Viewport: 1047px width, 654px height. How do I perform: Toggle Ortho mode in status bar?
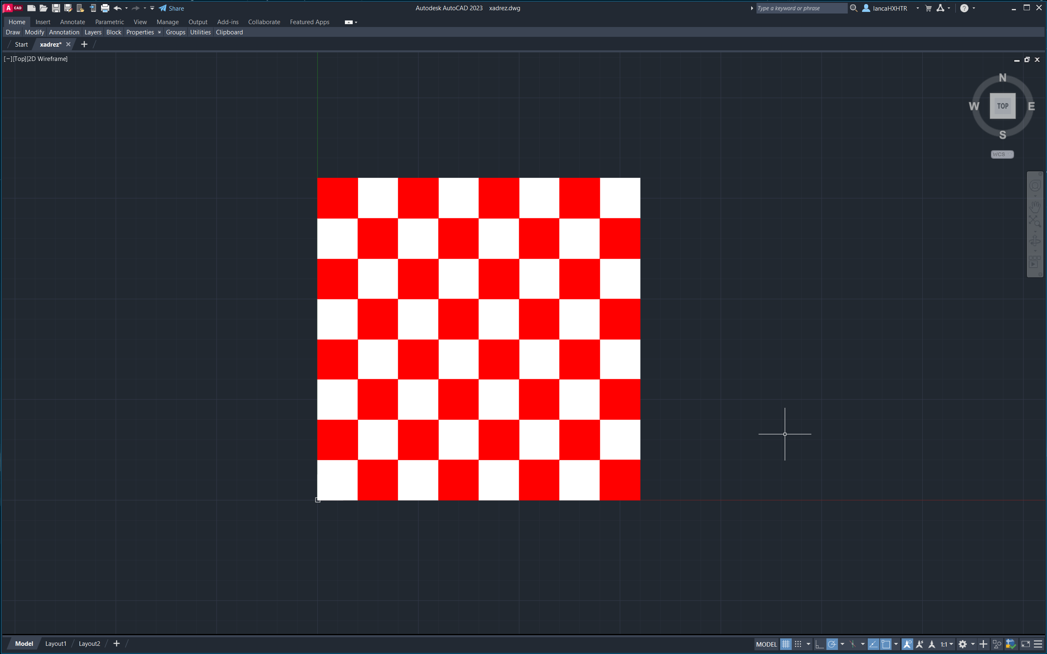coord(819,644)
